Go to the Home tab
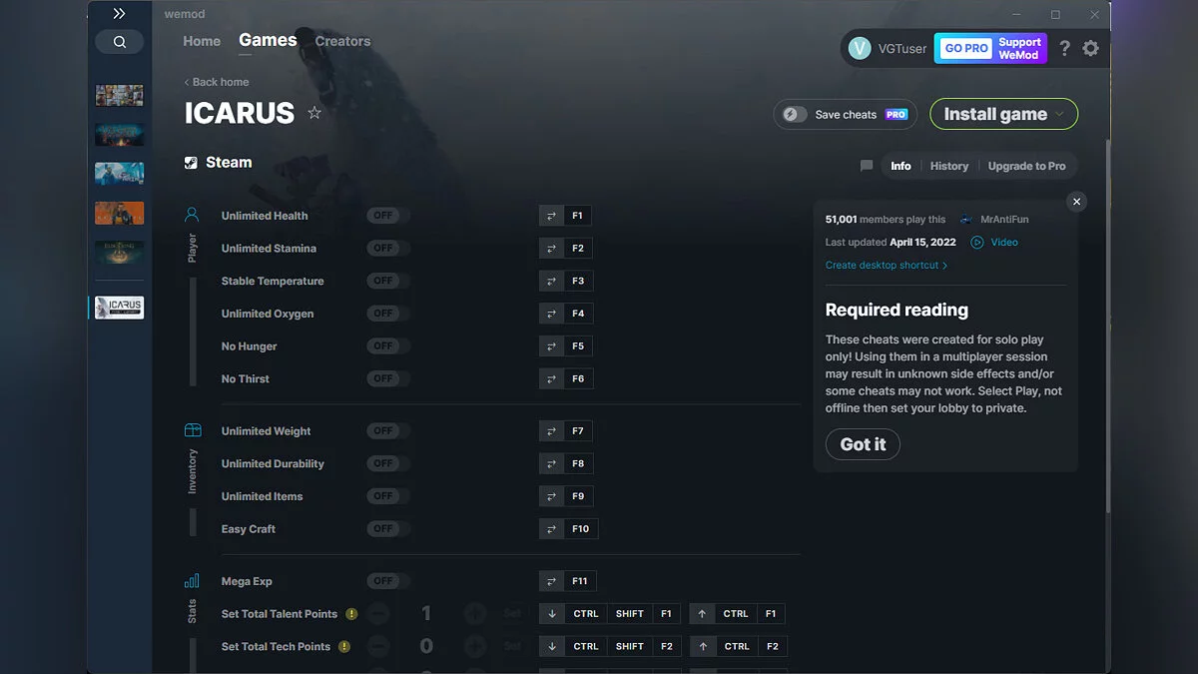The image size is (1198, 674). pyautogui.click(x=202, y=41)
